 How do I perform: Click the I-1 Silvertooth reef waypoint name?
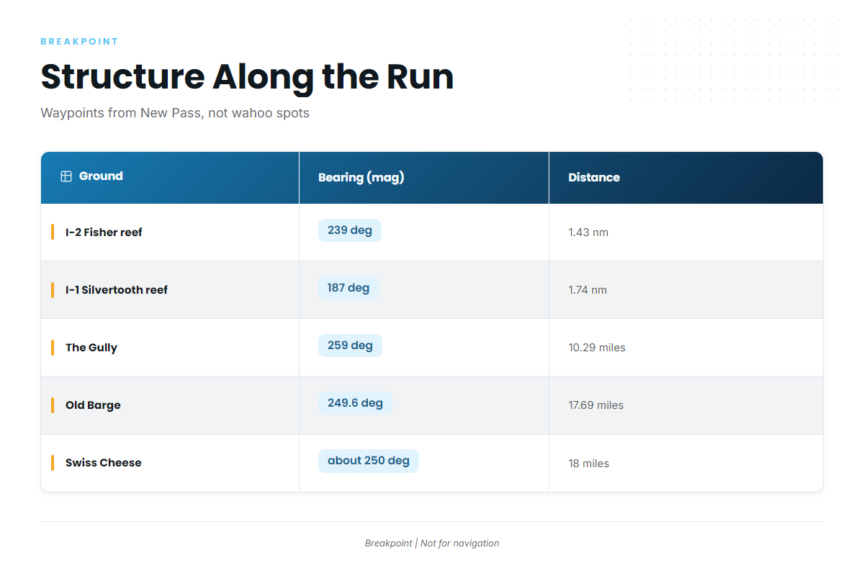pos(117,290)
